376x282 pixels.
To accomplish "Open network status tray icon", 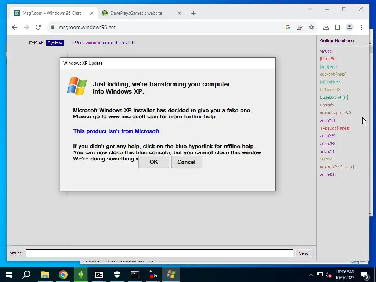I will coord(320,275).
